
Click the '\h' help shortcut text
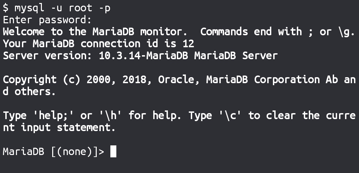pos(111,115)
